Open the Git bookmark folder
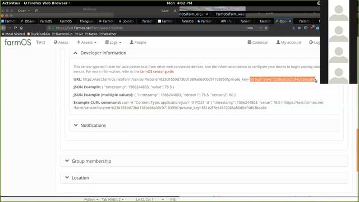The width and height of the screenshot is (359, 202). click(x=79, y=34)
